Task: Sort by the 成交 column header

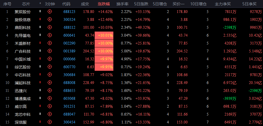Action: [85, 4]
